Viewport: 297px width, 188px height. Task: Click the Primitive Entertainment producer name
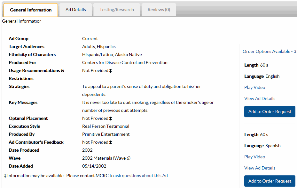106,134
